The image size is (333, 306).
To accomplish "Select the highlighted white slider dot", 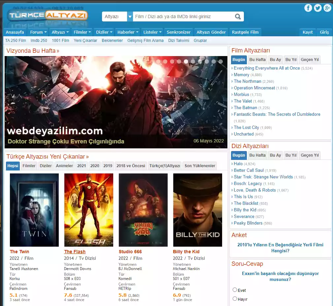I will pyautogui.click(x=186, y=62).
